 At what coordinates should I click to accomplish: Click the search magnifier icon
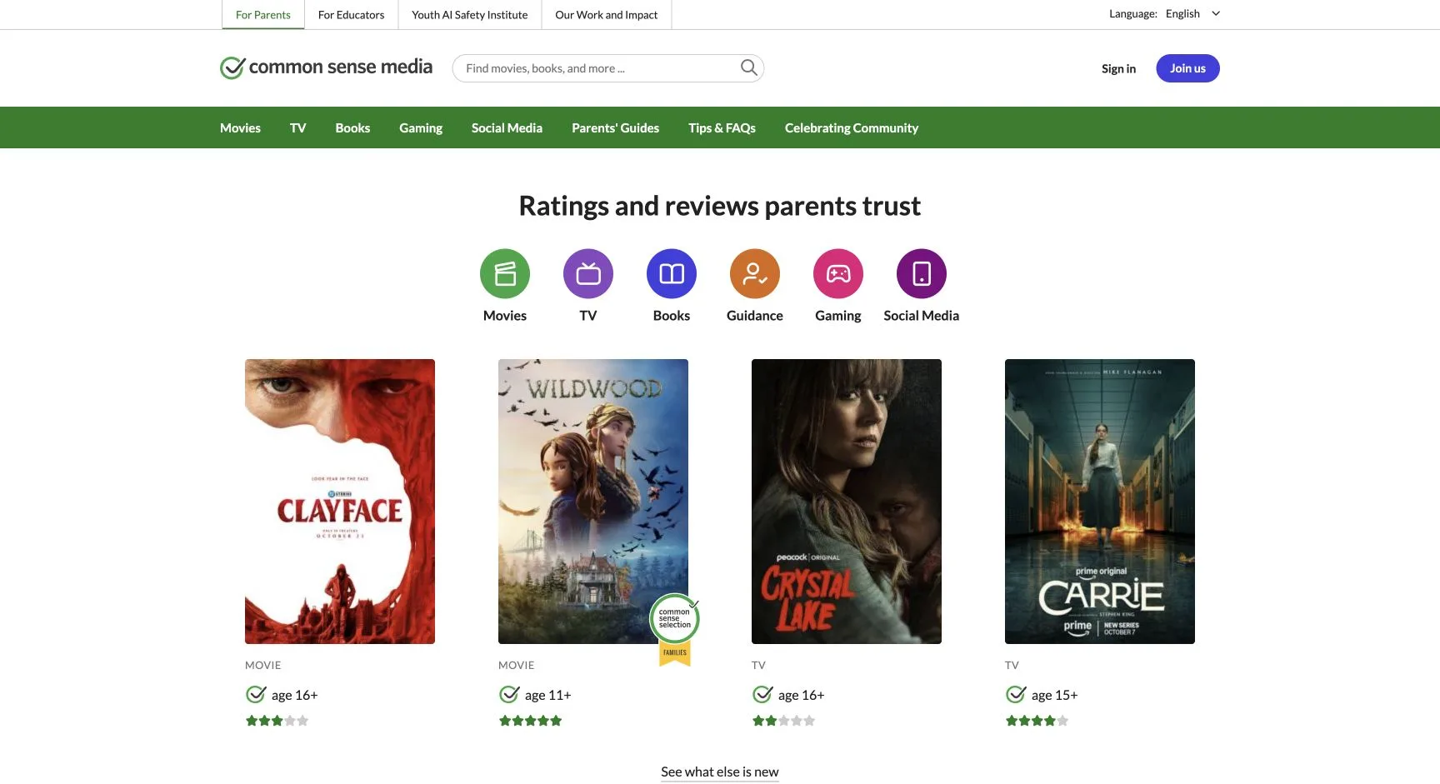click(749, 67)
